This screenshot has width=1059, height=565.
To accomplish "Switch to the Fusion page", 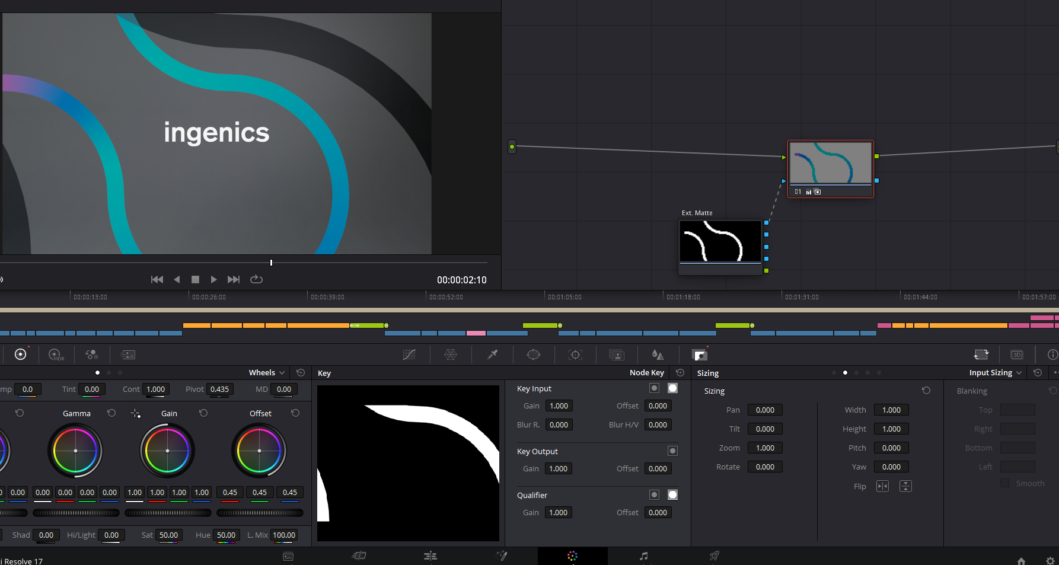I will tap(502, 556).
